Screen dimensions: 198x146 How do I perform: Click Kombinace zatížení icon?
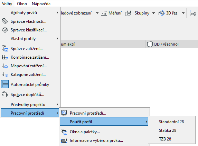(x=5, y=57)
